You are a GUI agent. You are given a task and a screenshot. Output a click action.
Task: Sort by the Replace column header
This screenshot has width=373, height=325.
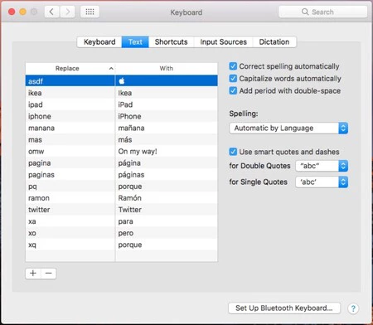pyautogui.click(x=70, y=69)
